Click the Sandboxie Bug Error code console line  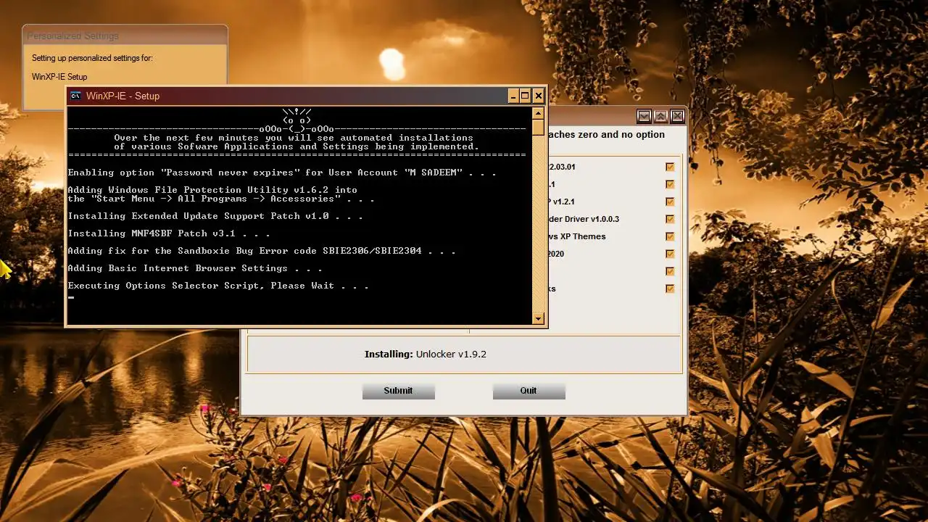click(x=262, y=251)
